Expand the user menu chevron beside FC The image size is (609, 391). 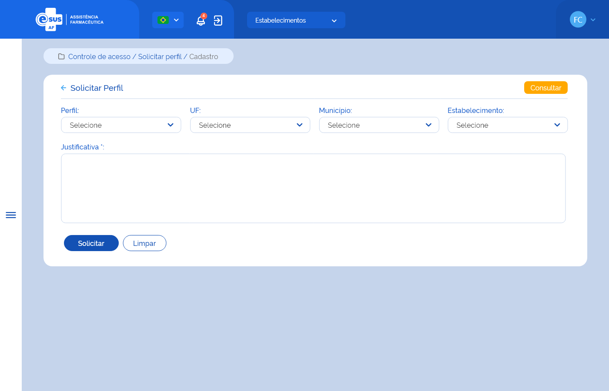click(593, 20)
